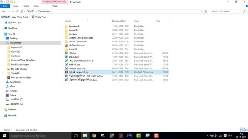Click the Compressed Folder Tools tab header
This screenshot has height=139, width=248.
tap(55, 2)
